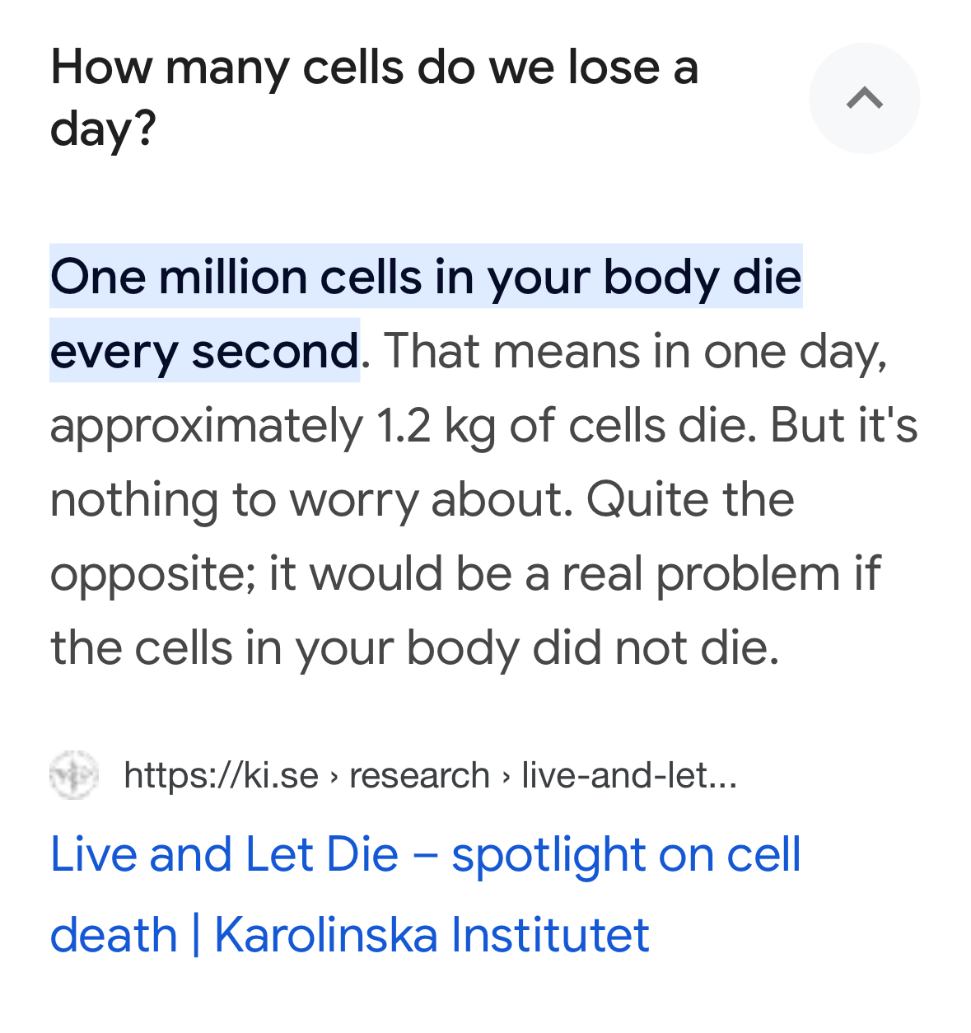Select the "live-and-let..." breadcrumb segment
971x1033 pixels.
629,775
